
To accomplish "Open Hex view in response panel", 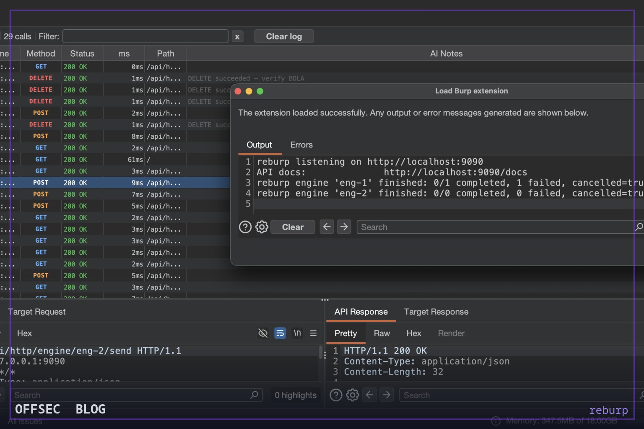I will [x=414, y=333].
